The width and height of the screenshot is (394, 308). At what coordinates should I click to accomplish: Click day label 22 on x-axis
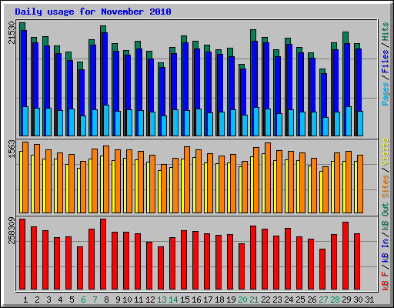click(x=265, y=300)
